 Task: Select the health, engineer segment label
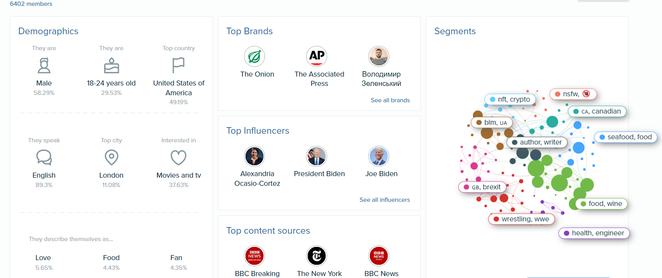[594, 233]
